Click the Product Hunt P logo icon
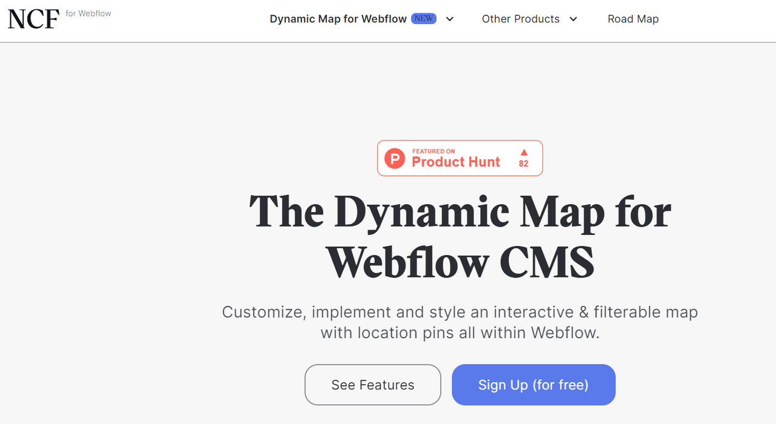The width and height of the screenshot is (776, 424). coord(395,159)
